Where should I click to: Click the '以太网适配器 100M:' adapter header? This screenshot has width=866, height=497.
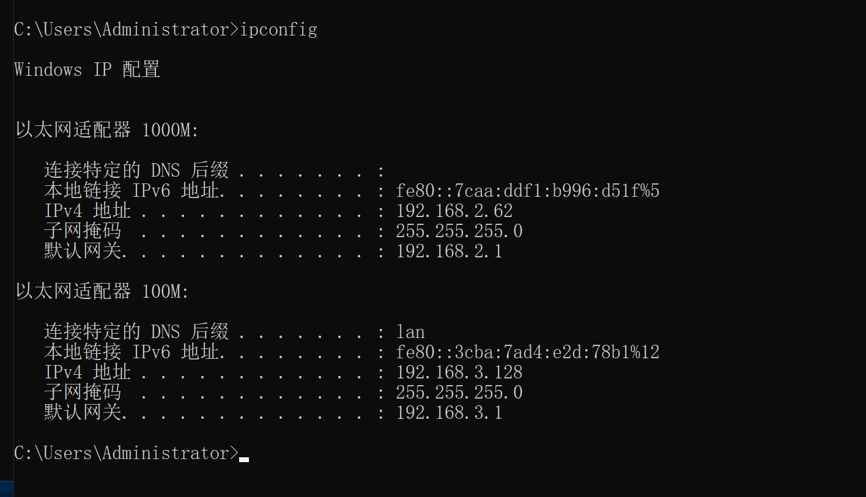(x=102, y=292)
